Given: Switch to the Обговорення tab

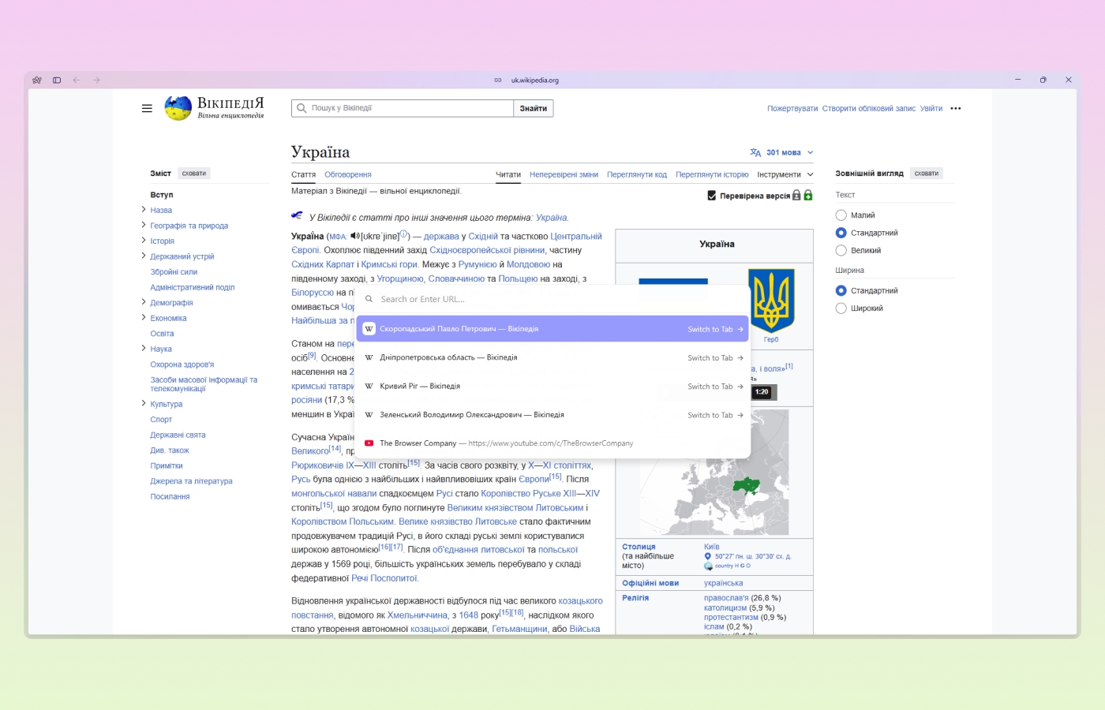Looking at the screenshot, I should 348,174.
